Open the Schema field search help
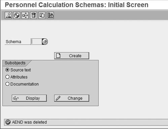The image size is (168, 129). tap(45, 42)
